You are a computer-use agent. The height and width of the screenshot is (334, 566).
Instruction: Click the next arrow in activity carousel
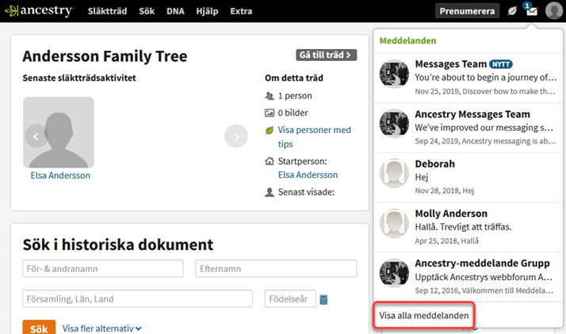pyautogui.click(x=236, y=136)
